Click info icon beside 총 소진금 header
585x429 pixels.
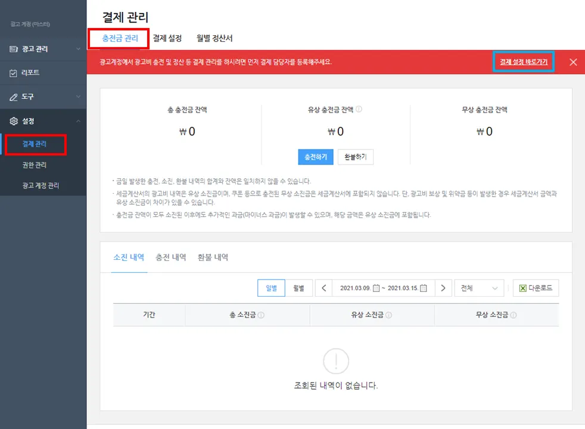(261, 315)
